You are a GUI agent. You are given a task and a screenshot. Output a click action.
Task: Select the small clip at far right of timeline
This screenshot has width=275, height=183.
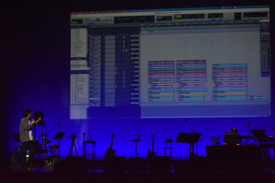pos(259,98)
